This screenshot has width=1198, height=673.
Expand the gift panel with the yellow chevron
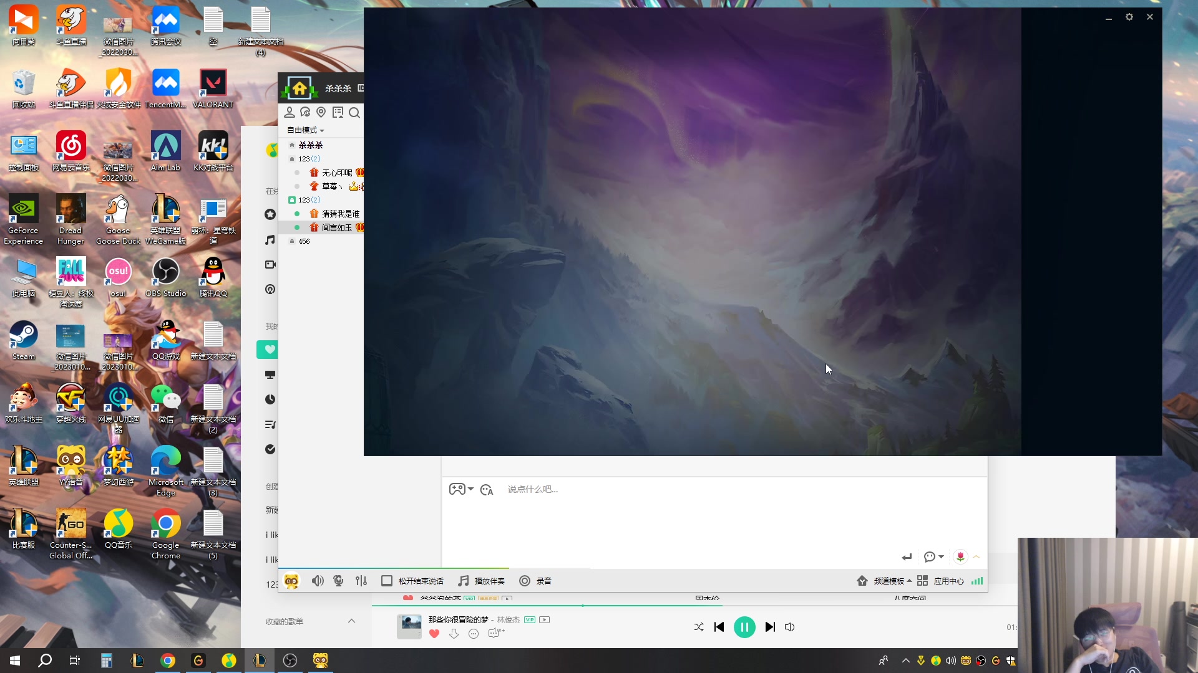pos(976,556)
